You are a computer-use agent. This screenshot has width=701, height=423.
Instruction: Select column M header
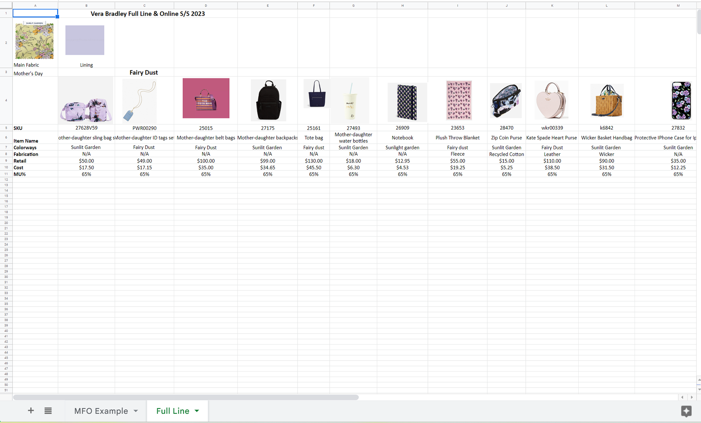click(678, 5)
